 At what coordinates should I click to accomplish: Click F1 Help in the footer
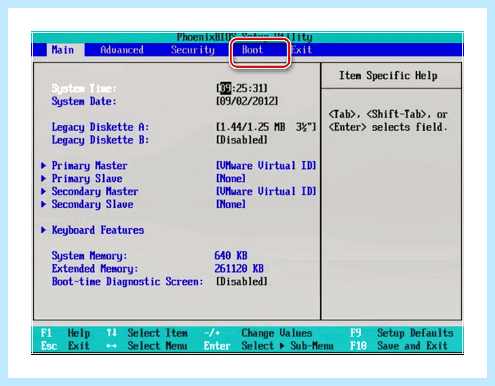[65, 333]
